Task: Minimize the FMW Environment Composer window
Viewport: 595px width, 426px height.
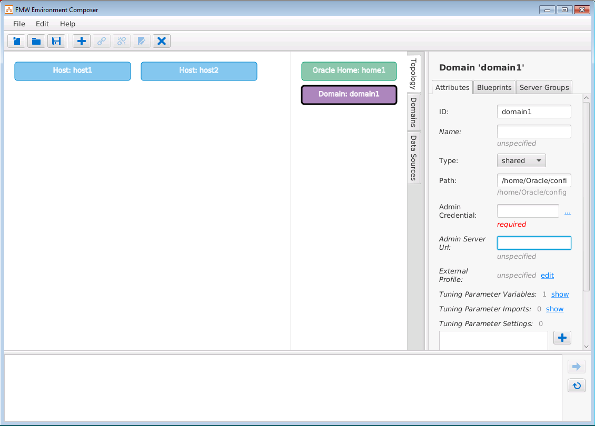Action: tap(547, 10)
